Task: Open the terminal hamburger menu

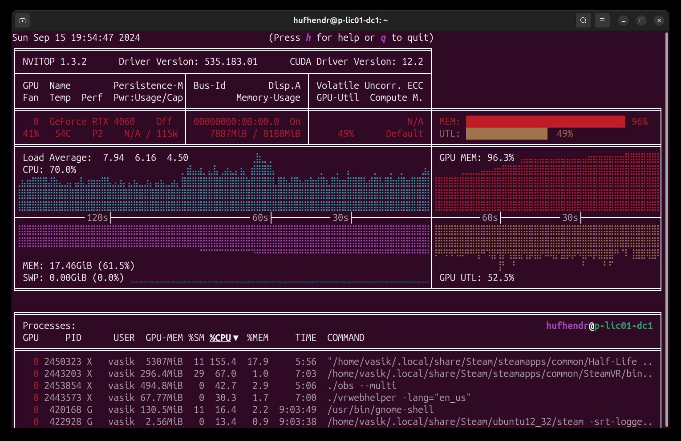Action: pyautogui.click(x=602, y=20)
